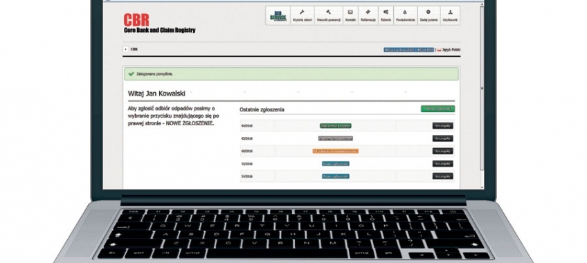Create a report with green Nowe zgłoszenie button

point(437,109)
